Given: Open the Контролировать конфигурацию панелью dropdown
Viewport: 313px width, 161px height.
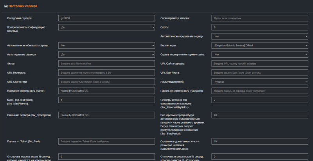Looking at the screenshot, I should point(106,27).
